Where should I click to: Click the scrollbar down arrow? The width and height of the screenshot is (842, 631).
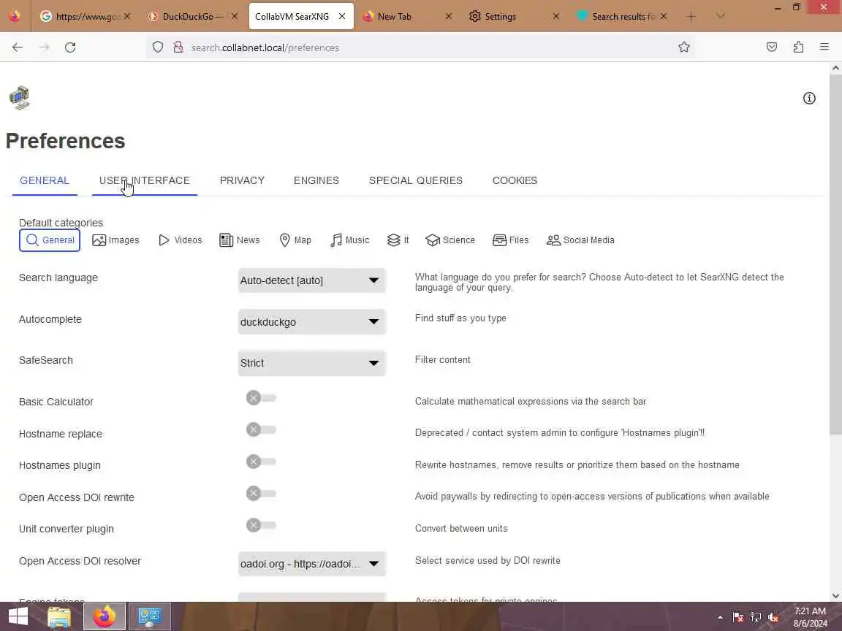pos(835,596)
